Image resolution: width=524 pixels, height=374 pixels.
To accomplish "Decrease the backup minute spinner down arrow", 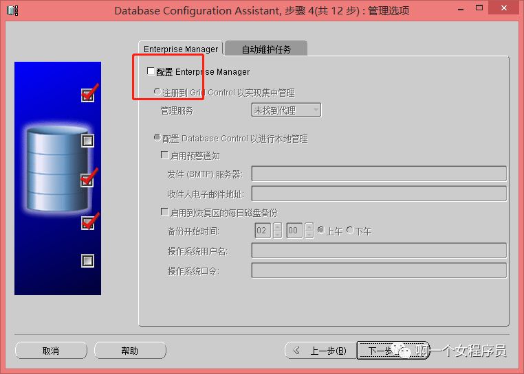I will click(309, 234).
